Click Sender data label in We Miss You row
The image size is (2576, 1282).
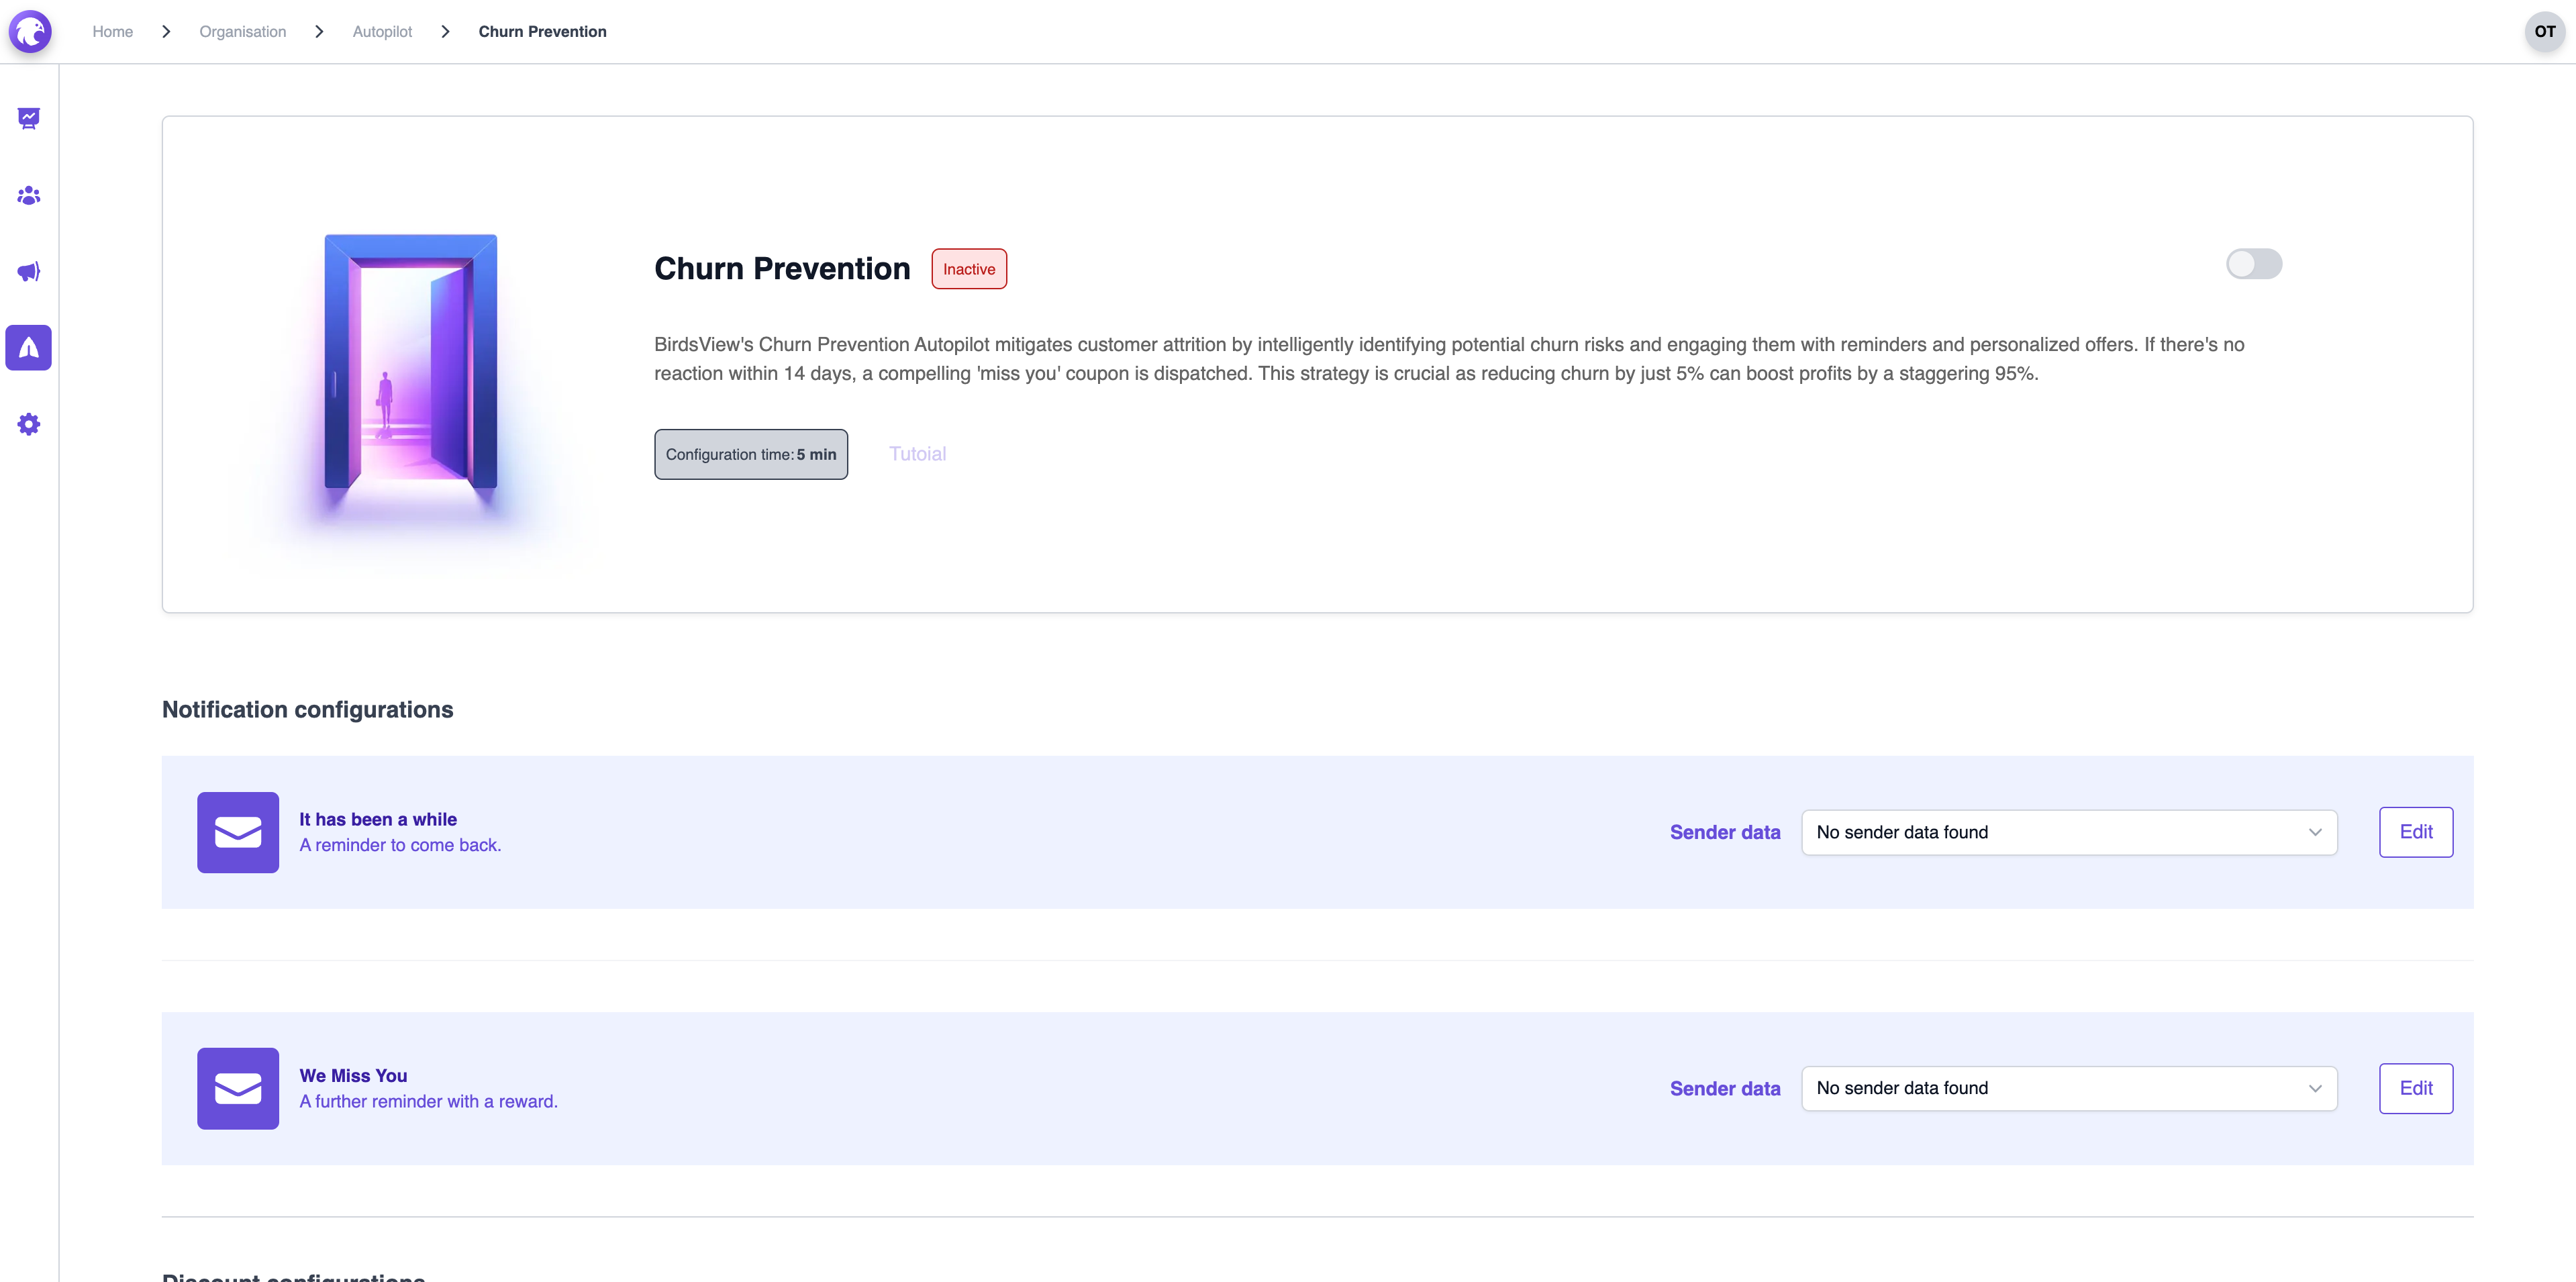tap(1725, 1088)
